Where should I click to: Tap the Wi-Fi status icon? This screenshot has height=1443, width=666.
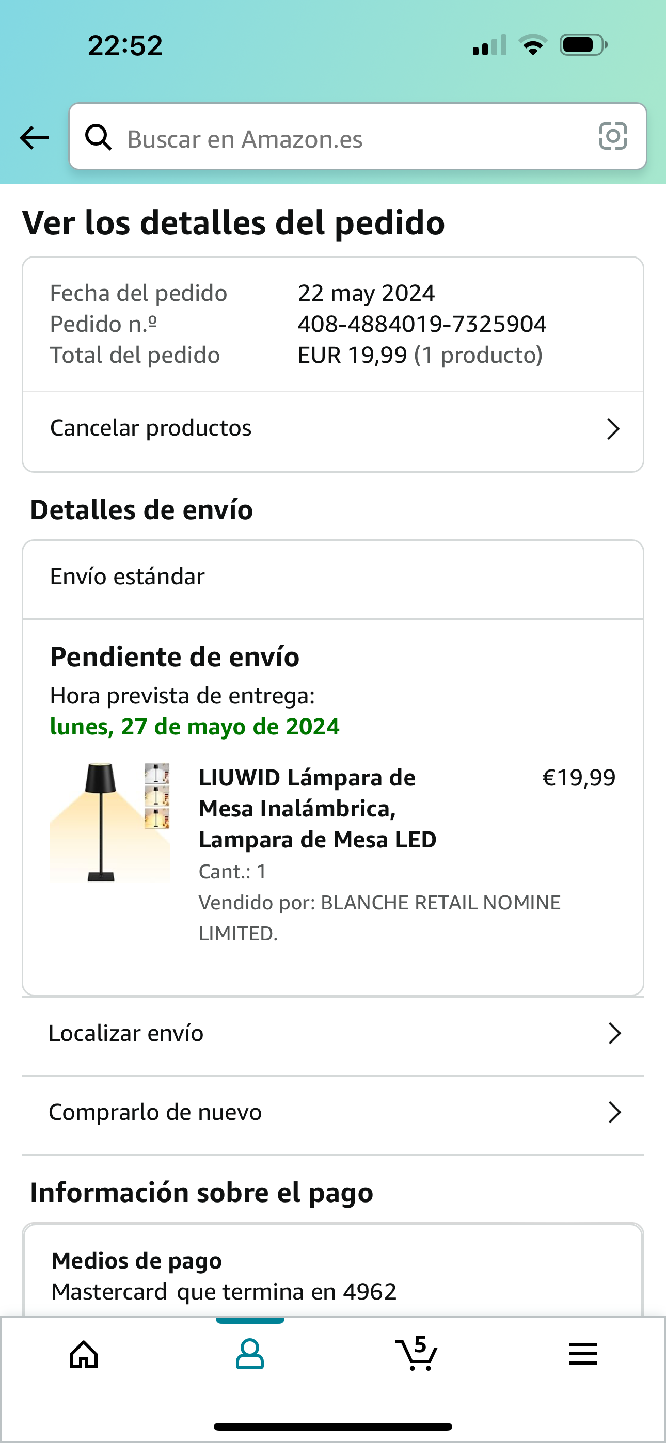pyautogui.click(x=533, y=45)
